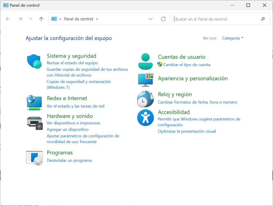Open Apariencia y personalización heading
The width and height of the screenshot is (273, 206).
pos(193,78)
